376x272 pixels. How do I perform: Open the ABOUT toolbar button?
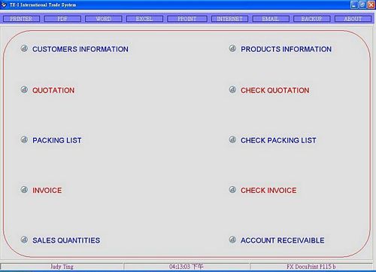tap(353, 19)
